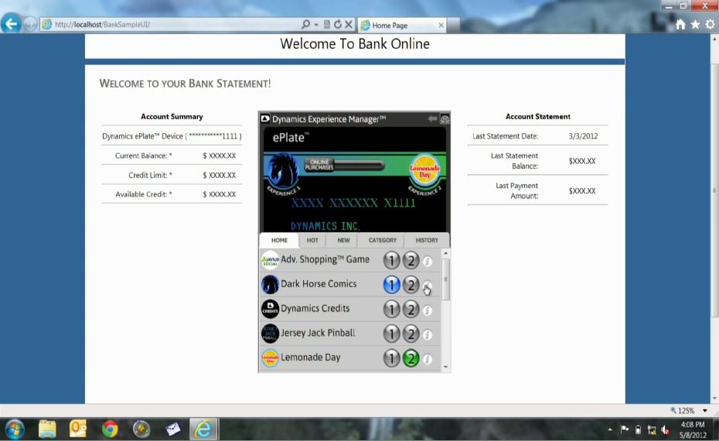Click the Online Purchases slider on the card

pyautogui.click(x=345, y=165)
